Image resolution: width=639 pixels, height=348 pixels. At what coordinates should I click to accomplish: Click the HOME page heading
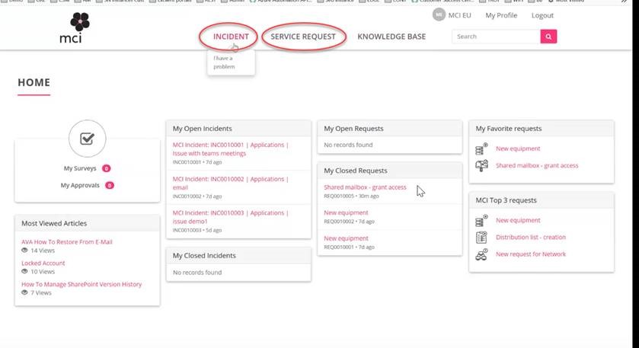tap(34, 82)
